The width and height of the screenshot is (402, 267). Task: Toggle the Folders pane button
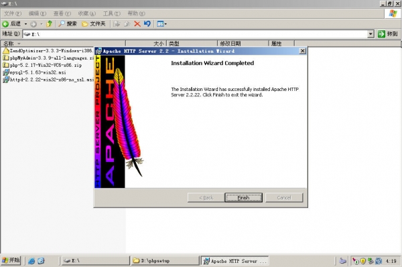[94, 24]
